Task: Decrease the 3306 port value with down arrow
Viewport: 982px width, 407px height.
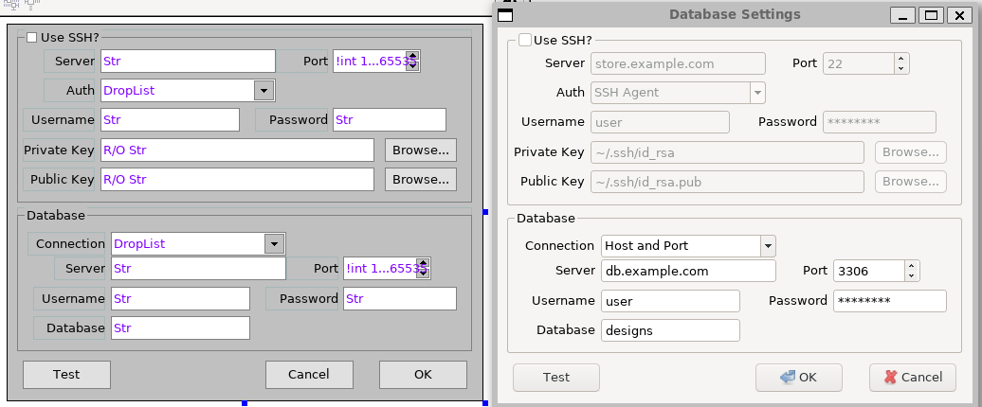Action: pos(911,276)
